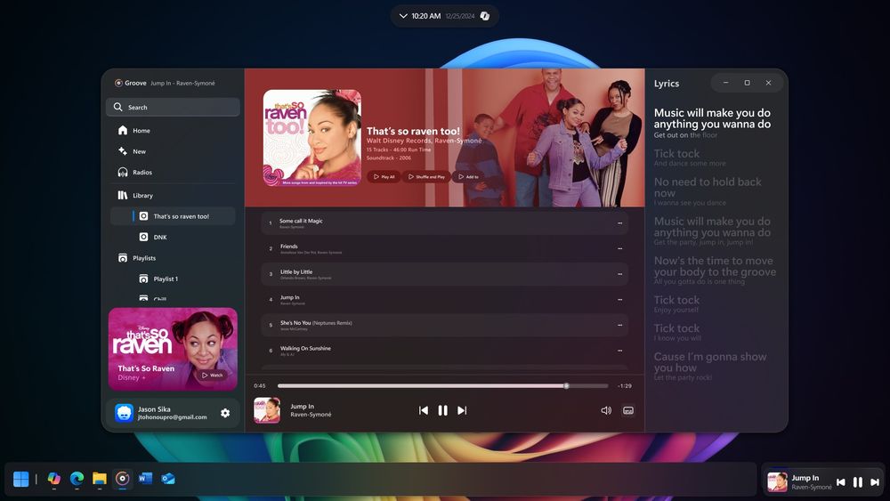Open the Windows Start menu
This screenshot has width=890, height=501.
(21, 479)
